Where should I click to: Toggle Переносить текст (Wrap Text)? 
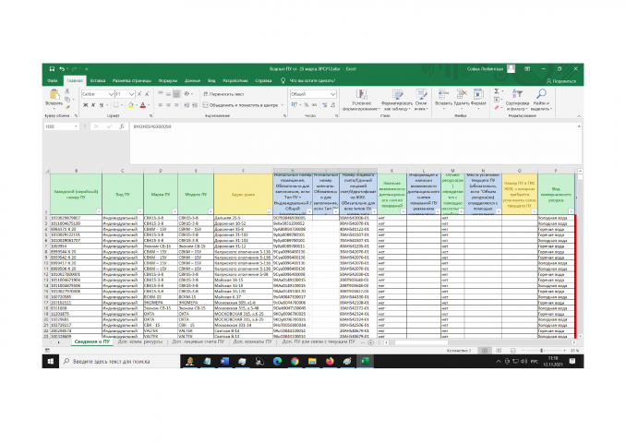coord(224,94)
